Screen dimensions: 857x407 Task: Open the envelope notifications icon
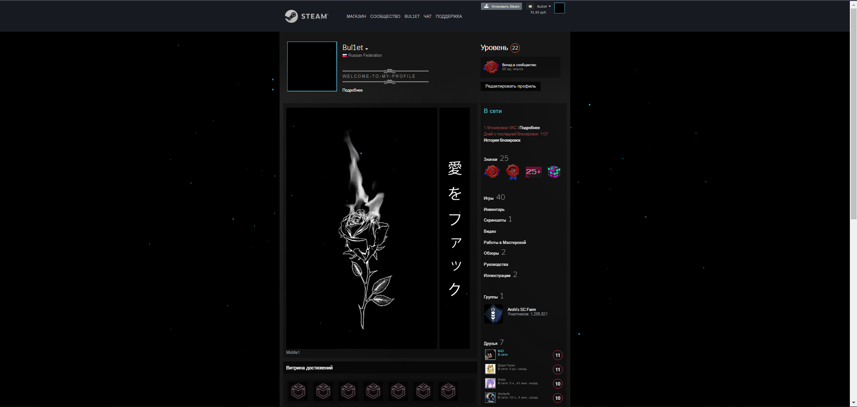point(530,6)
